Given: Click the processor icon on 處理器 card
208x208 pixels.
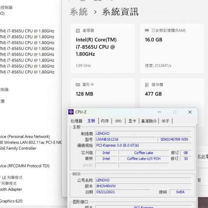Looking at the screenshot, I should pyautogui.click(x=78, y=30).
